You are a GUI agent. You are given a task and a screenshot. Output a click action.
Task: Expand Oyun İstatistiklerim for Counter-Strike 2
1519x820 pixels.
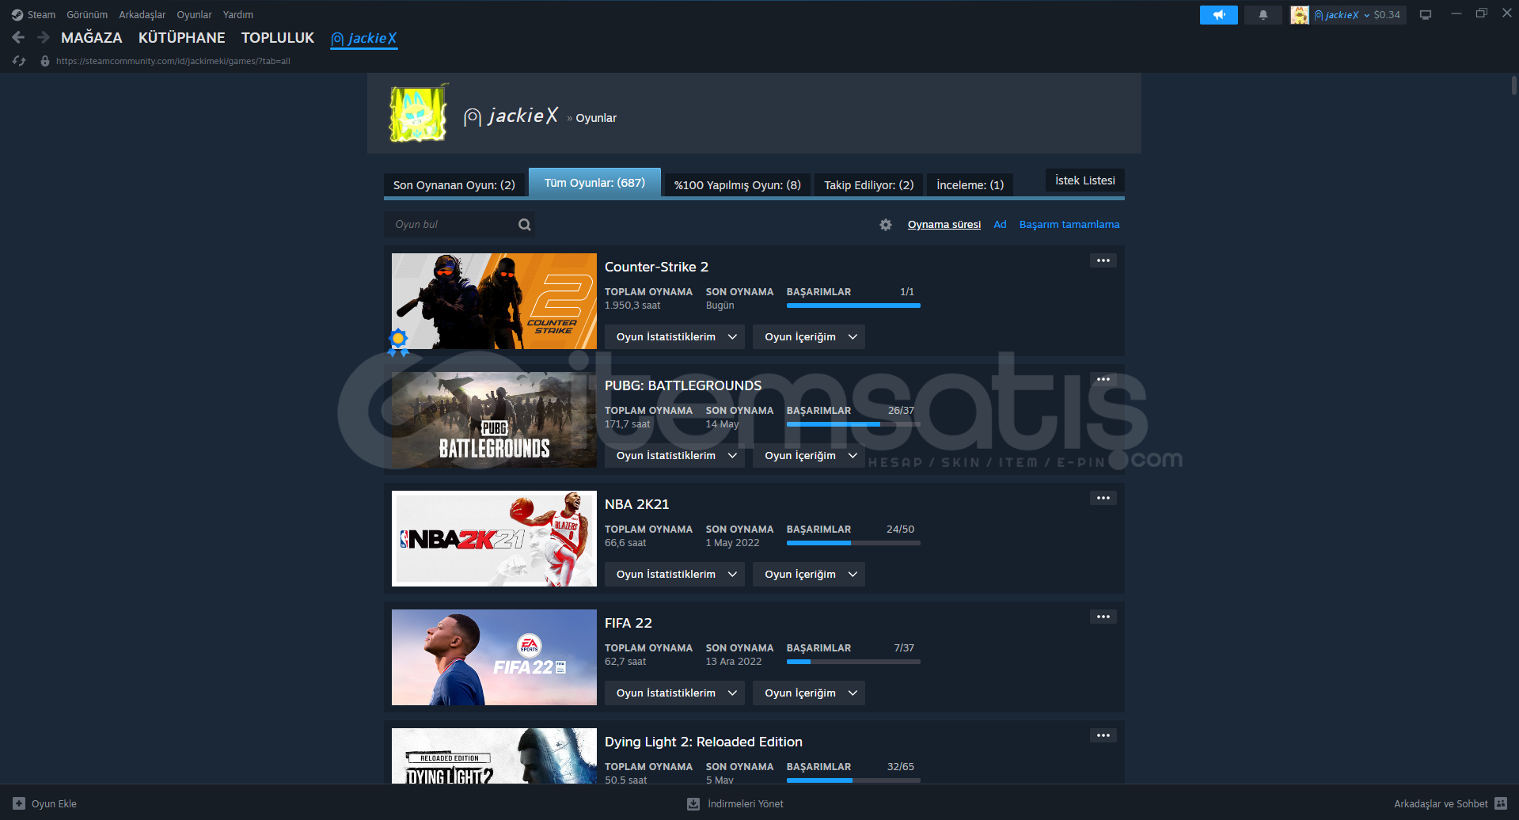[675, 337]
